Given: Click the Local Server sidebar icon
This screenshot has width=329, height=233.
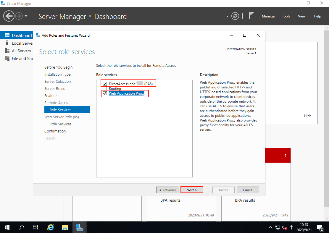Looking at the screenshot, I should (7, 43).
